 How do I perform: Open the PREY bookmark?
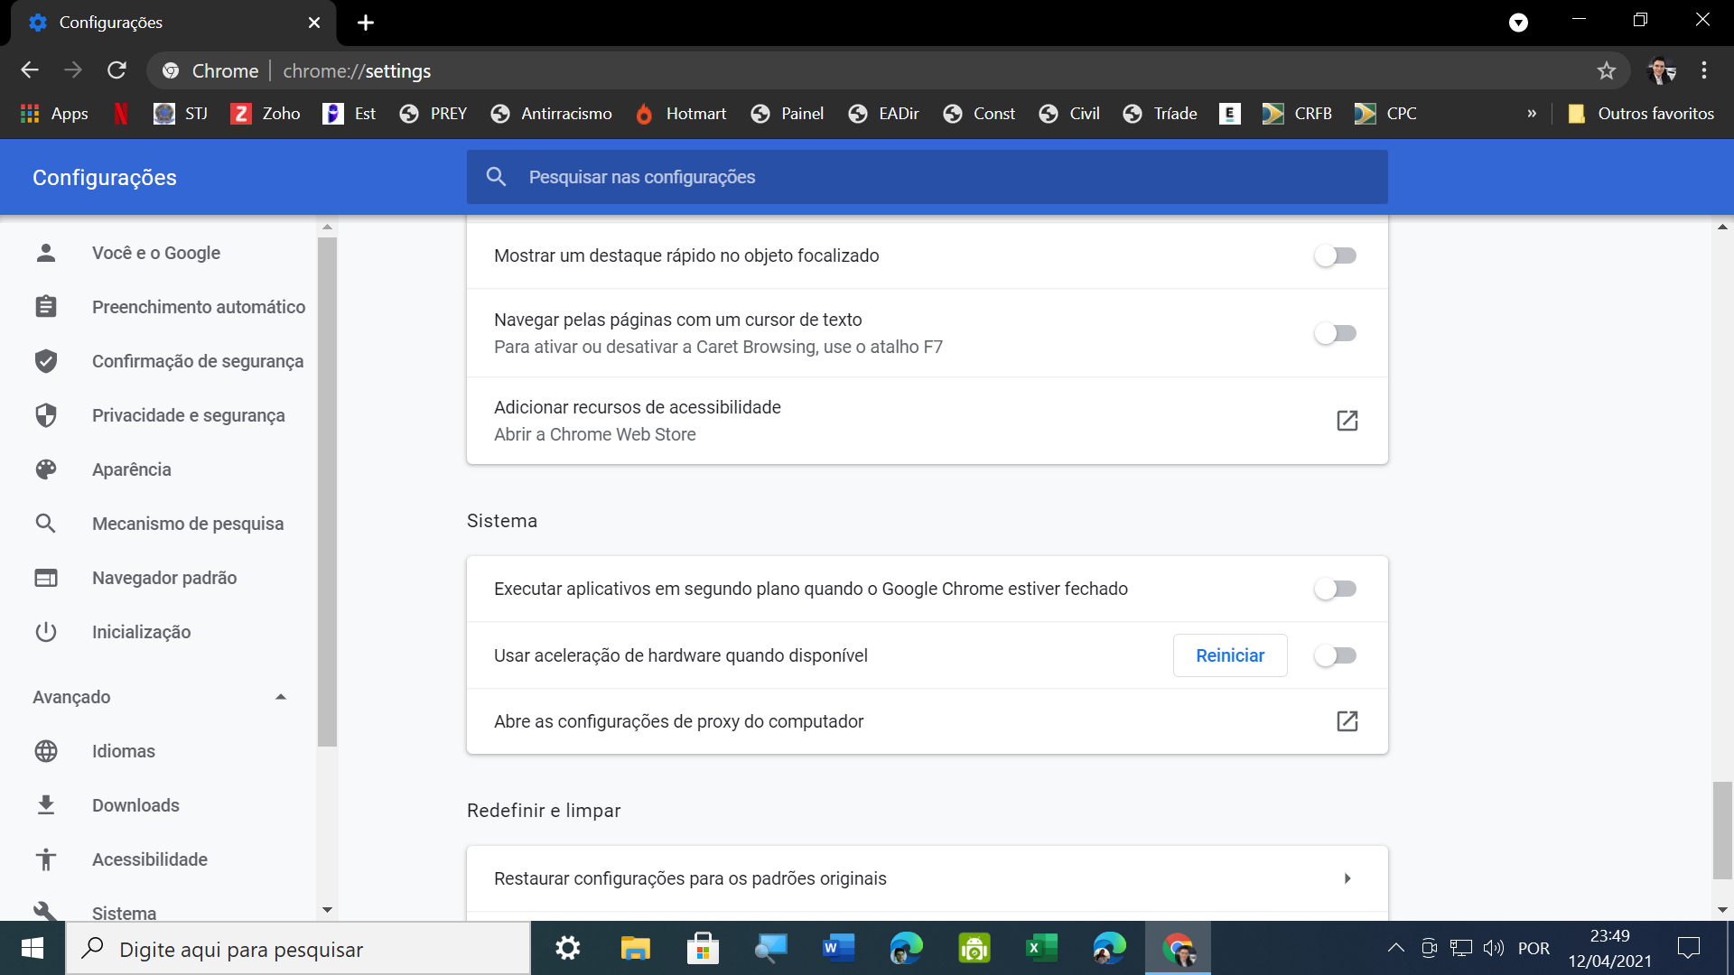tap(433, 114)
